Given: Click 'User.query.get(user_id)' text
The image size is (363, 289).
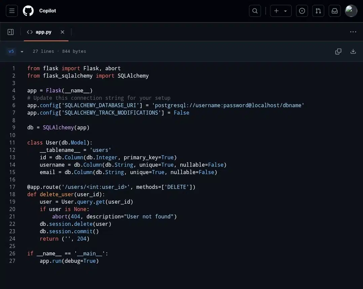Looking at the screenshot, I should (97, 202).
